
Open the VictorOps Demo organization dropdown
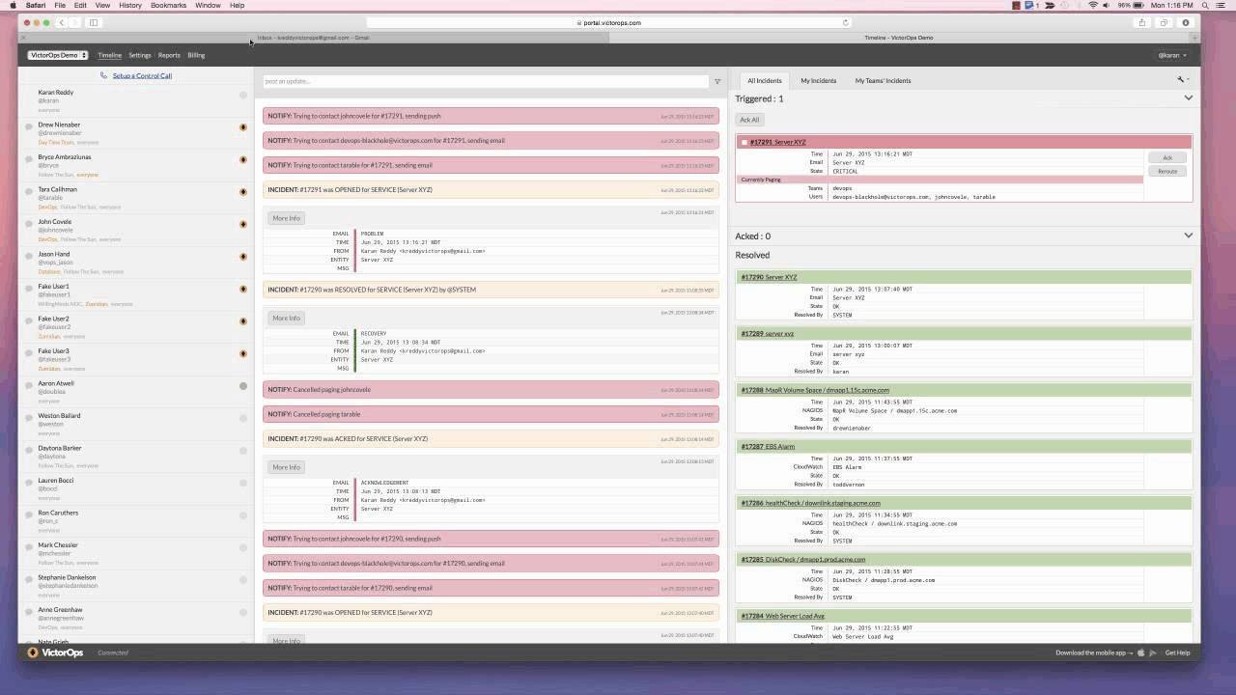coord(58,55)
